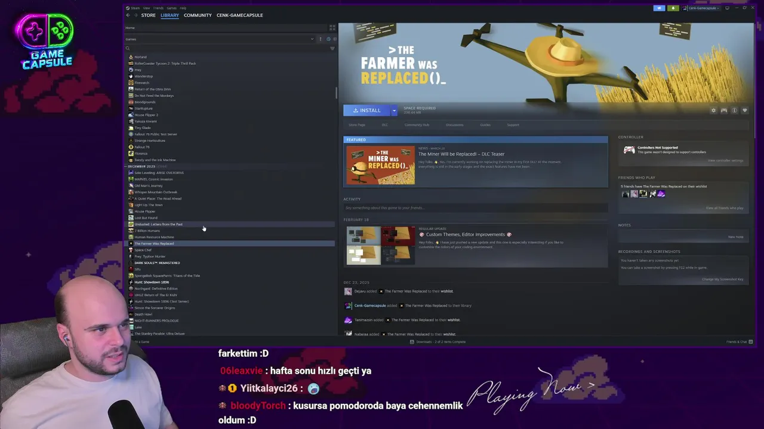The image size is (764, 429).
Task: Open Miner Will be Replaced news headline
Action: click(x=461, y=154)
